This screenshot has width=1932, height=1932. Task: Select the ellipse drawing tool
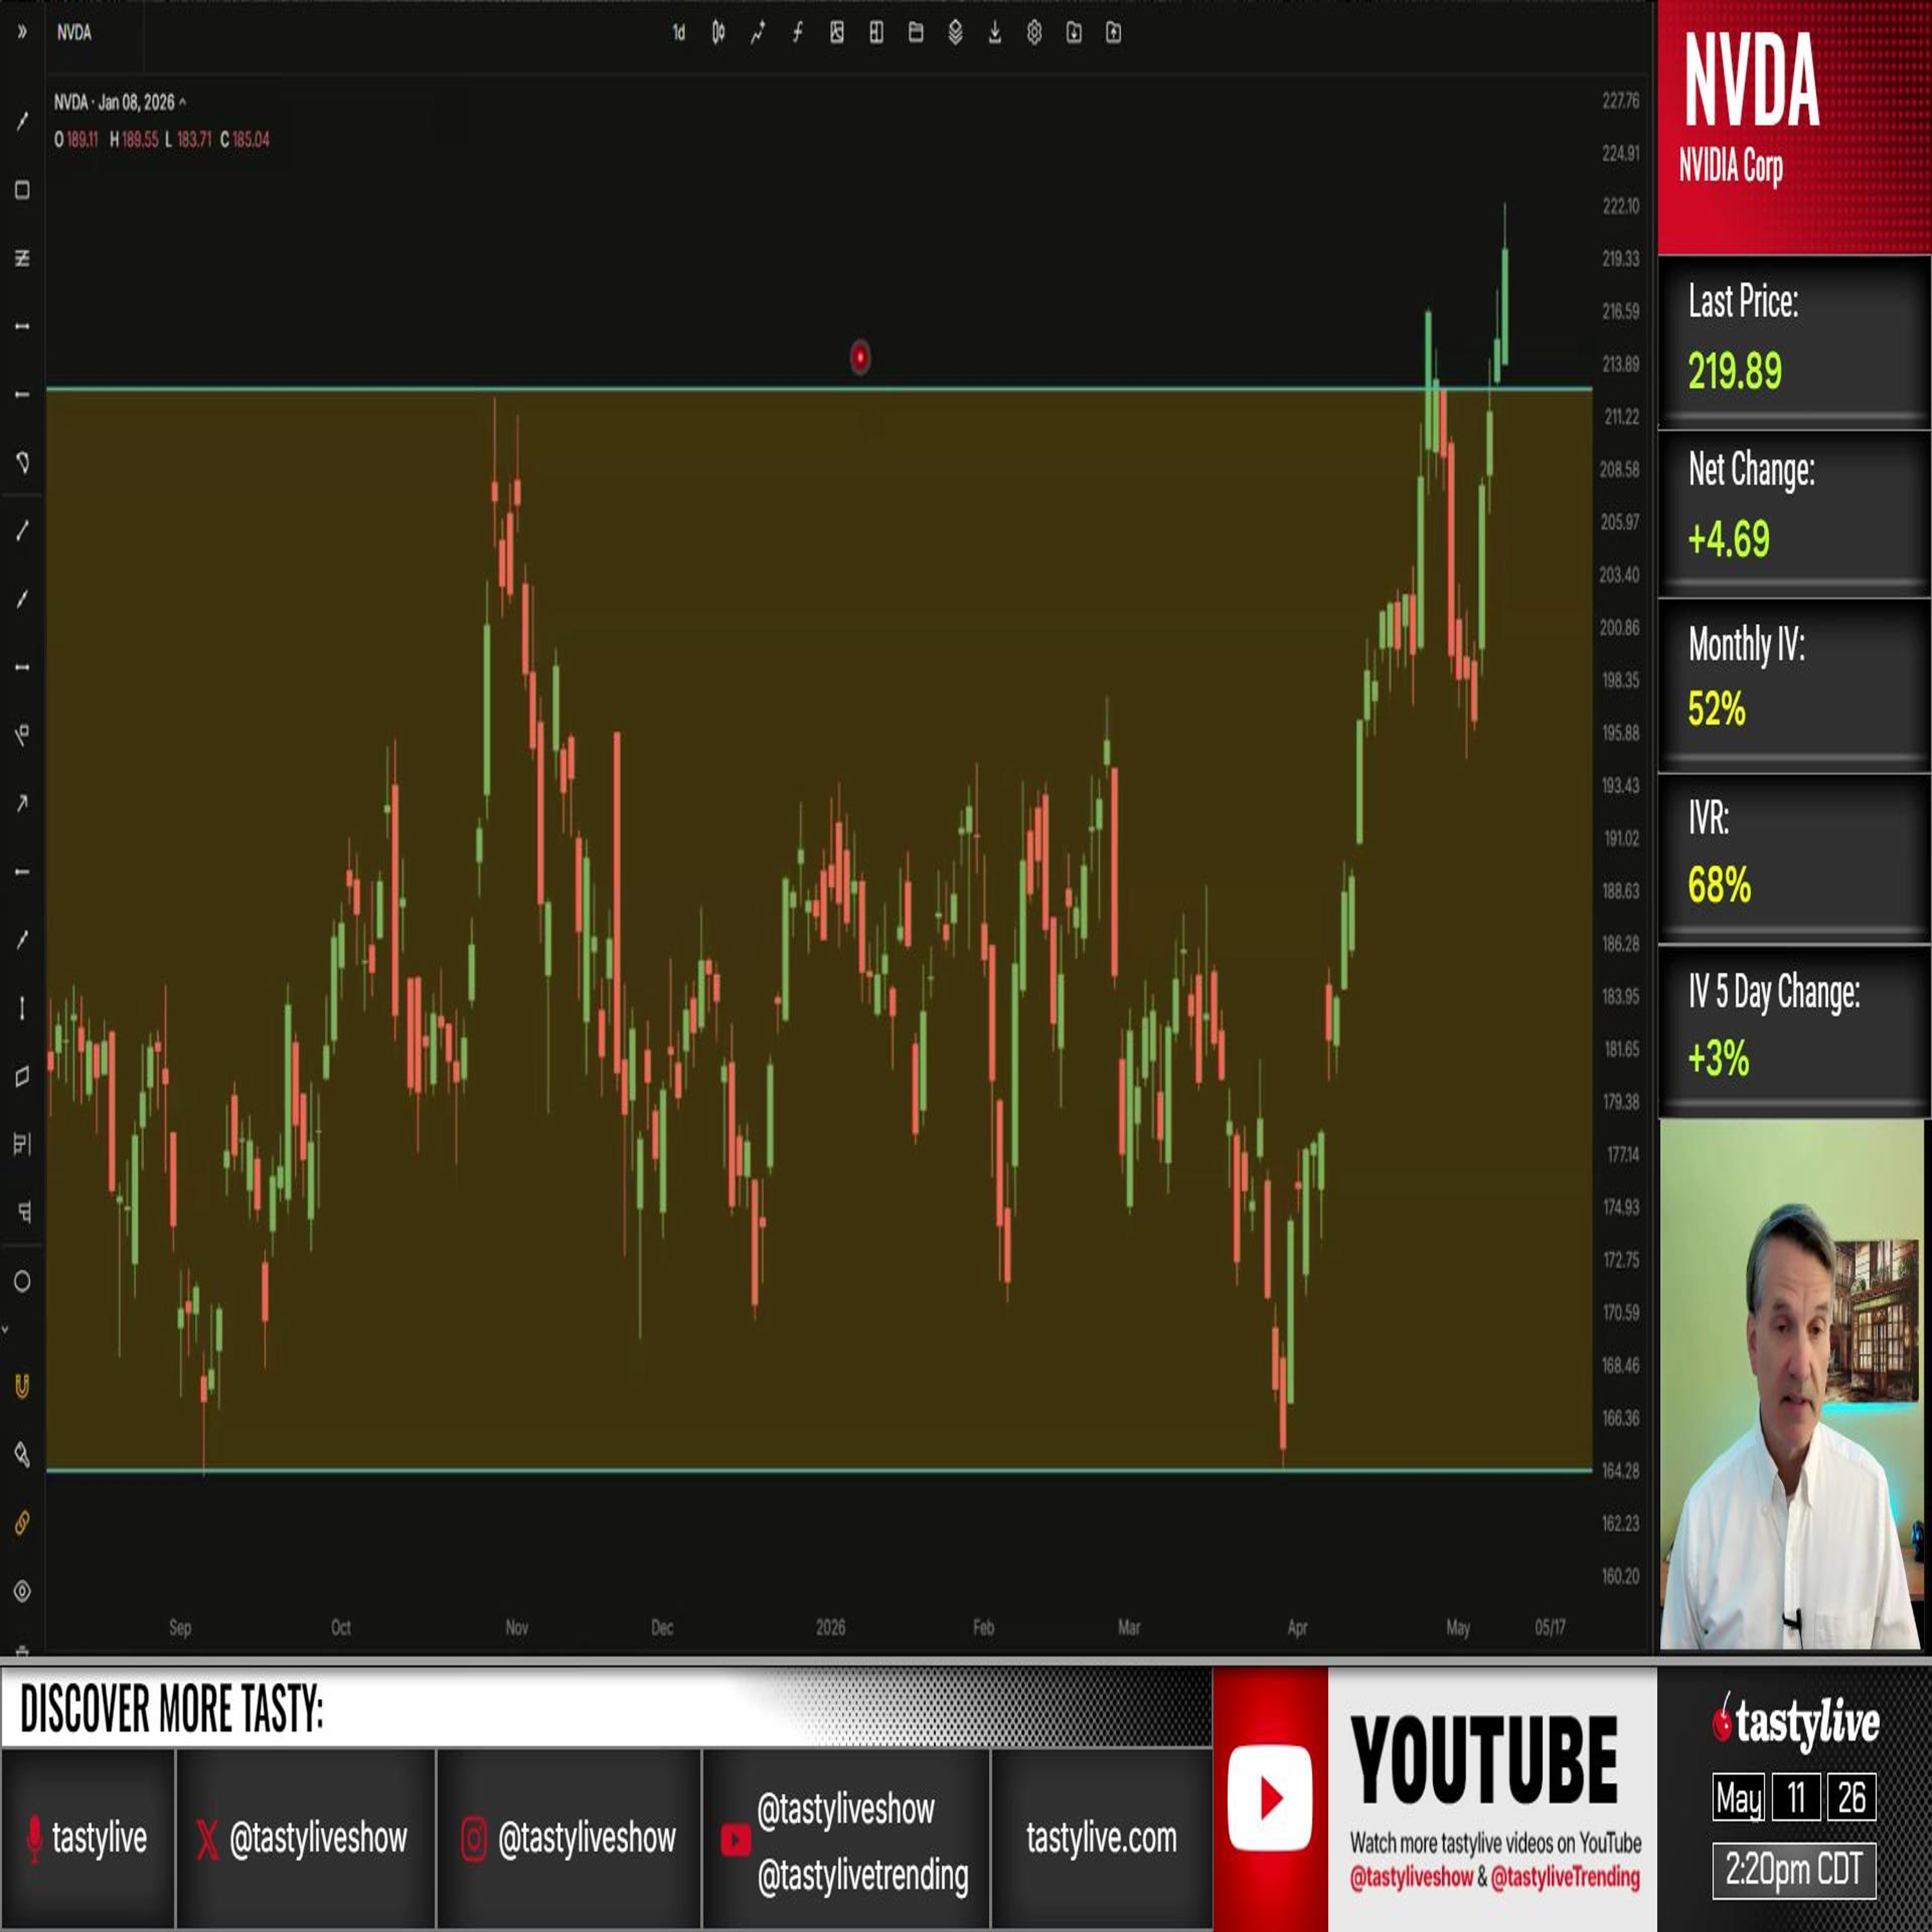22,1281
